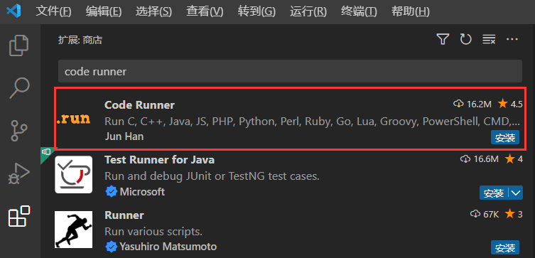The image size is (535, 258).
Task: Open the 查看(V) menu
Action: (x=205, y=12)
